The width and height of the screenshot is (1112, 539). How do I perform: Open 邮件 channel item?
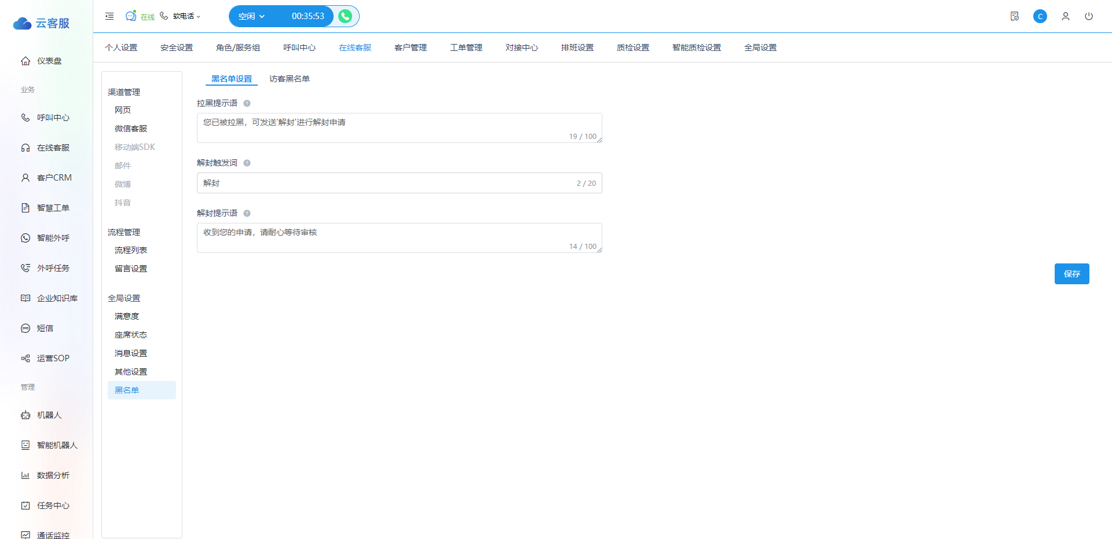123,166
